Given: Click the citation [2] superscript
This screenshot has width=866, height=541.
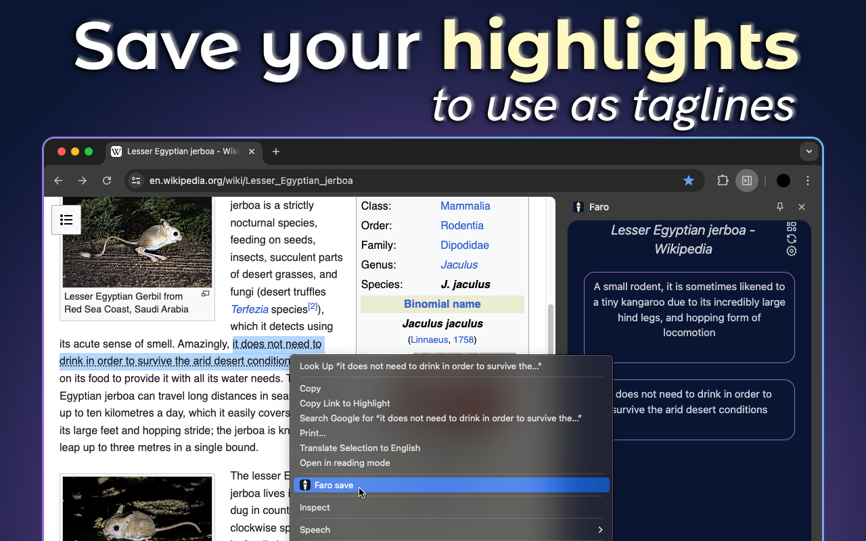Looking at the screenshot, I should pos(313,306).
